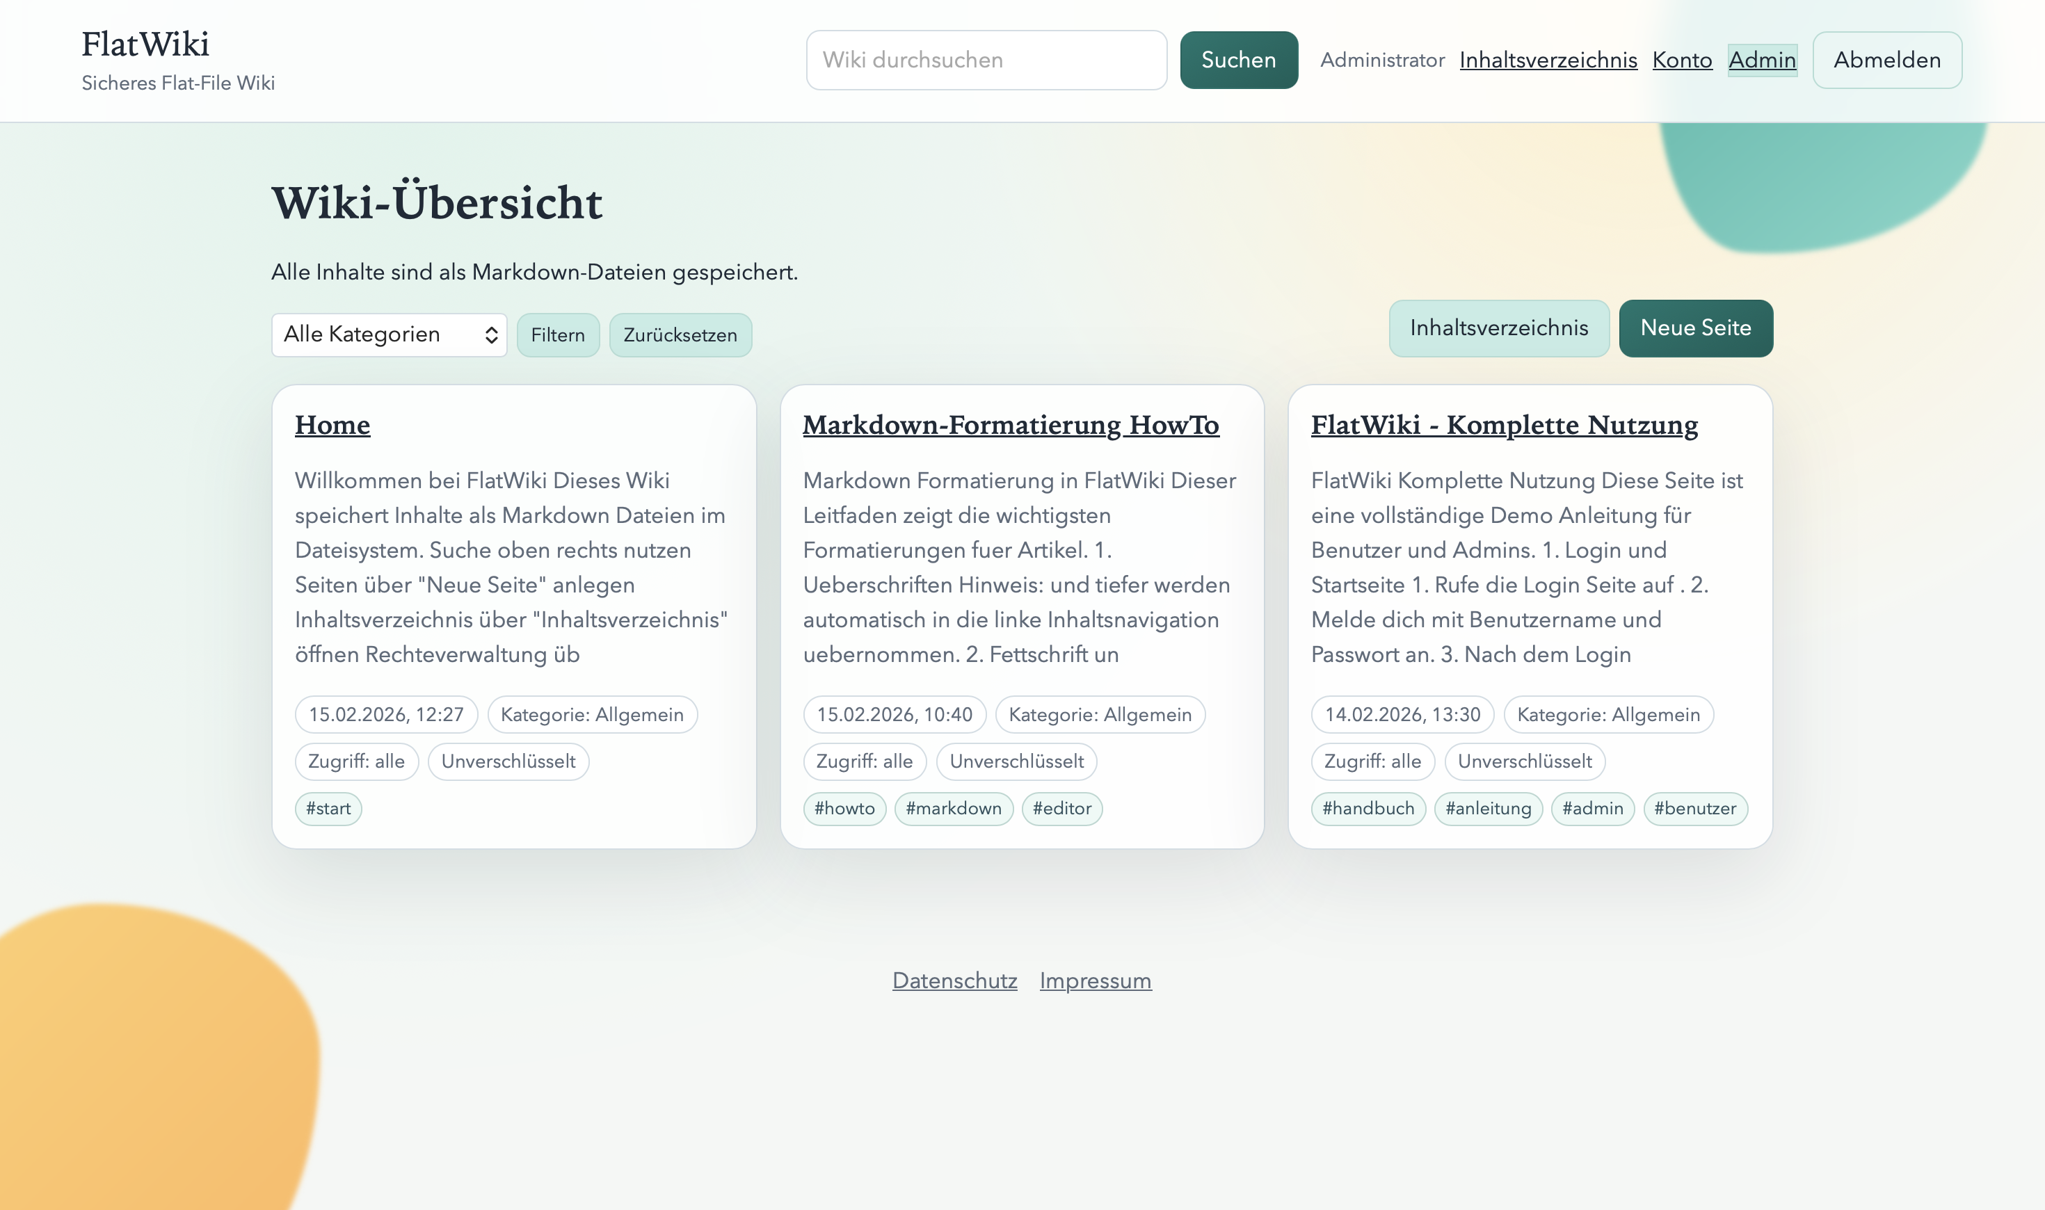Open the Home wiki page
This screenshot has width=2045, height=1210.
pyautogui.click(x=332, y=425)
